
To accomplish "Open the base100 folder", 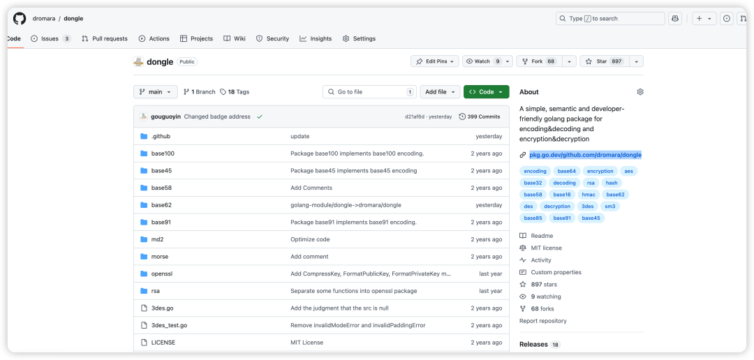I will coord(163,153).
